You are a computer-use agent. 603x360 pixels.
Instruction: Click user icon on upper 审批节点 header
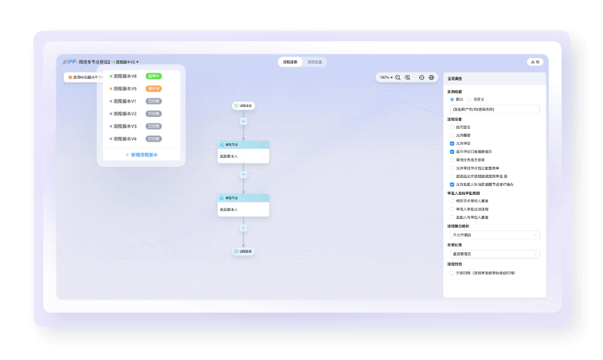(x=222, y=145)
